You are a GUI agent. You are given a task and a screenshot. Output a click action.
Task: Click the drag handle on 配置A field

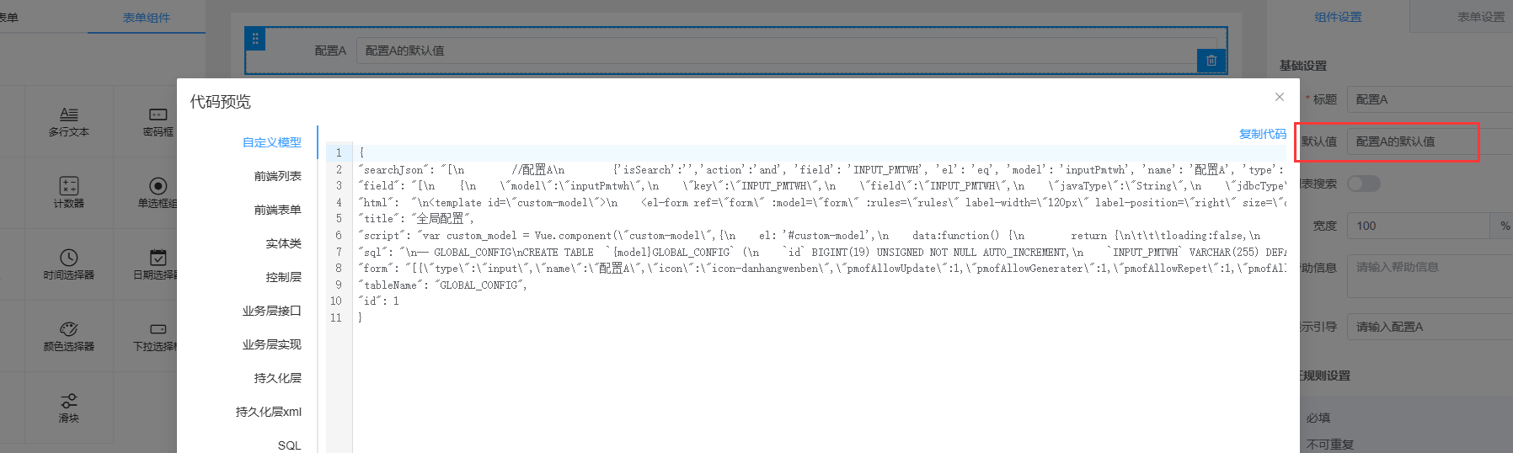(255, 39)
